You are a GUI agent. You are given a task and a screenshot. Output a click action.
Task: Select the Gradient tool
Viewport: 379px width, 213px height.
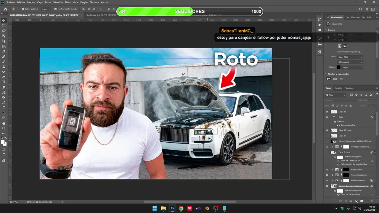pos(4,82)
